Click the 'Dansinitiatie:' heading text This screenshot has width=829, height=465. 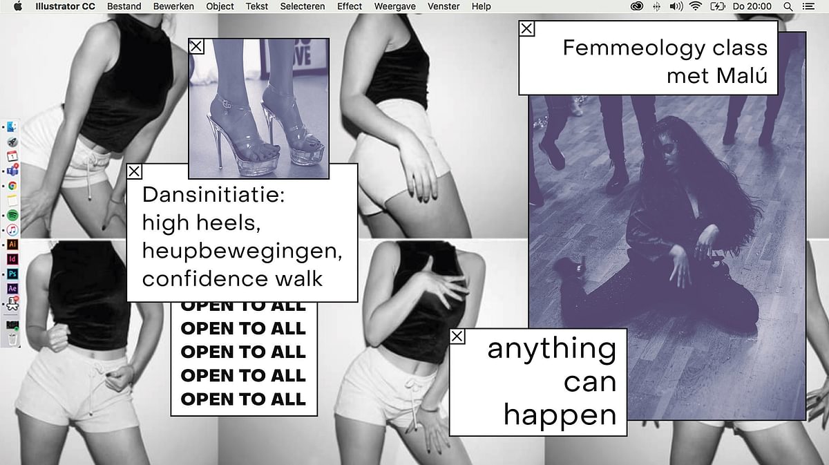(x=213, y=195)
